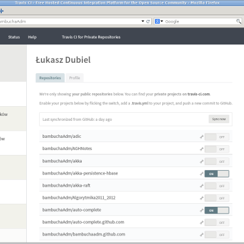Click the Łukasz Dubiel heading
The image size is (244, 244).
click(x=63, y=60)
